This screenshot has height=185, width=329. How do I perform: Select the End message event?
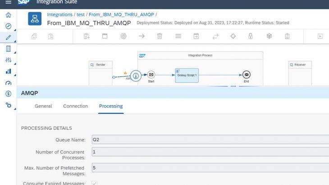tap(247, 74)
